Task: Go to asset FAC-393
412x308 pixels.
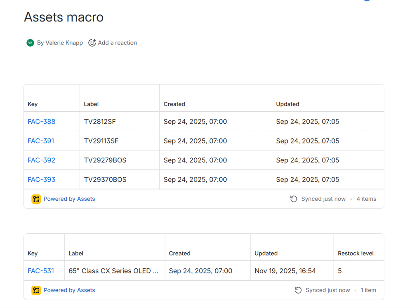Action: click(x=41, y=180)
